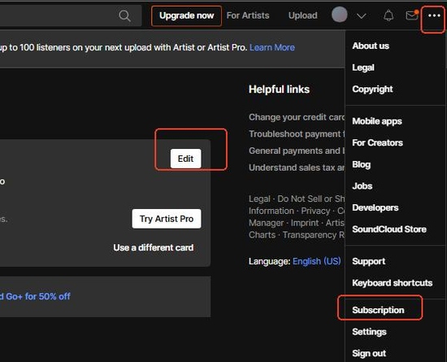The height and width of the screenshot is (362, 447).
Task: Select Copyright in the menu
Action: [372, 89]
